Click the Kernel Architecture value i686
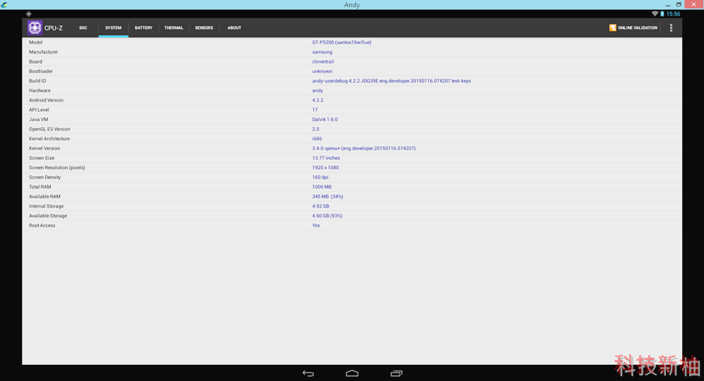The height and width of the screenshot is (381, 704). (317, 139)
